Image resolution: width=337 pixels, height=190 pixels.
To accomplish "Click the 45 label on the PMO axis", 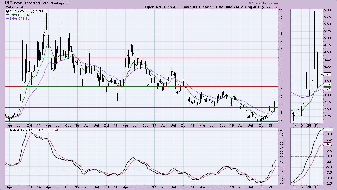I will (x=281, y=130).
